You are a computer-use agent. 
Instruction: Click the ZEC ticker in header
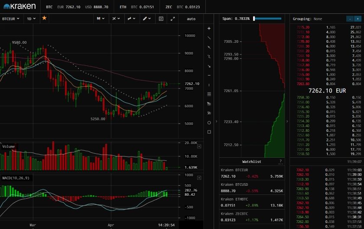point(169,7)
